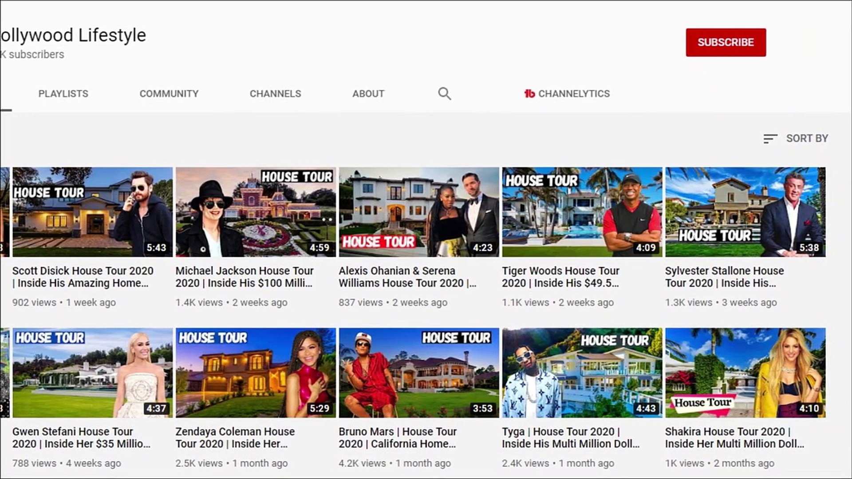Click the TubeBuddy logo beside Channelytics
The height and width of the screenshot is (479, 852).
click(x=529, y=94)
